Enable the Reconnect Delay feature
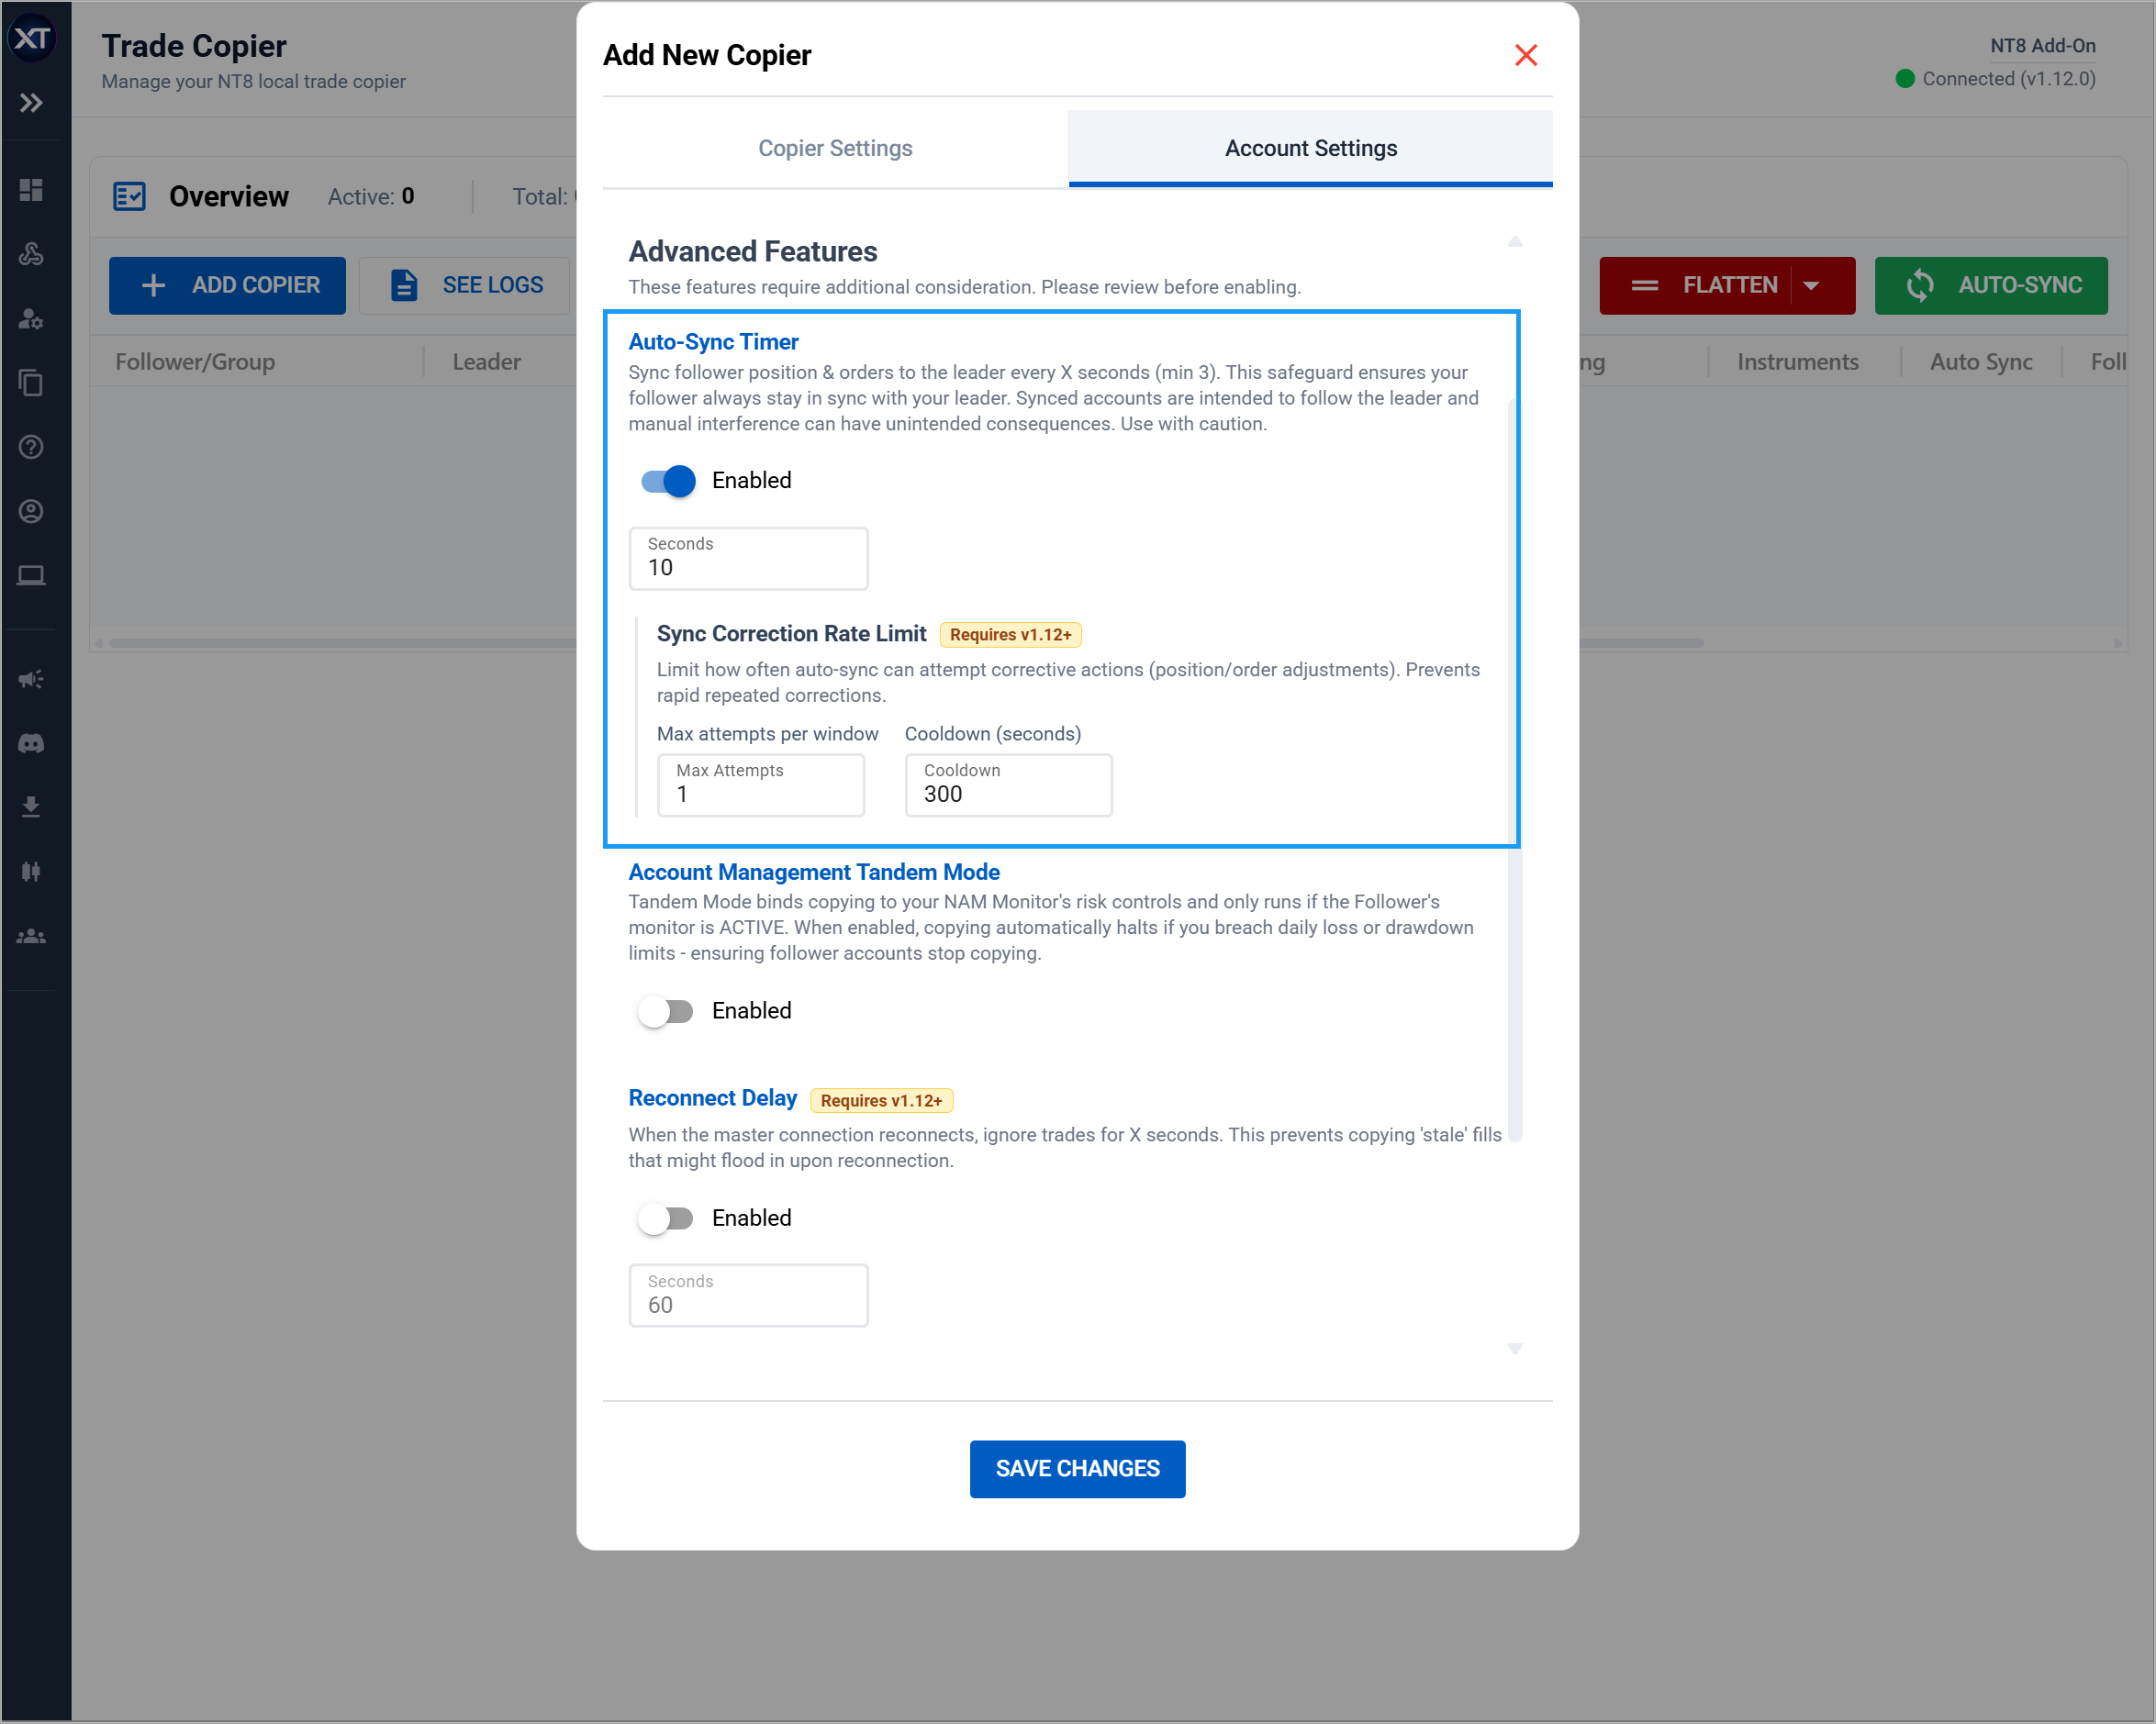This screenshot has width=2156, height=1724. click(x=665, y=1218)
